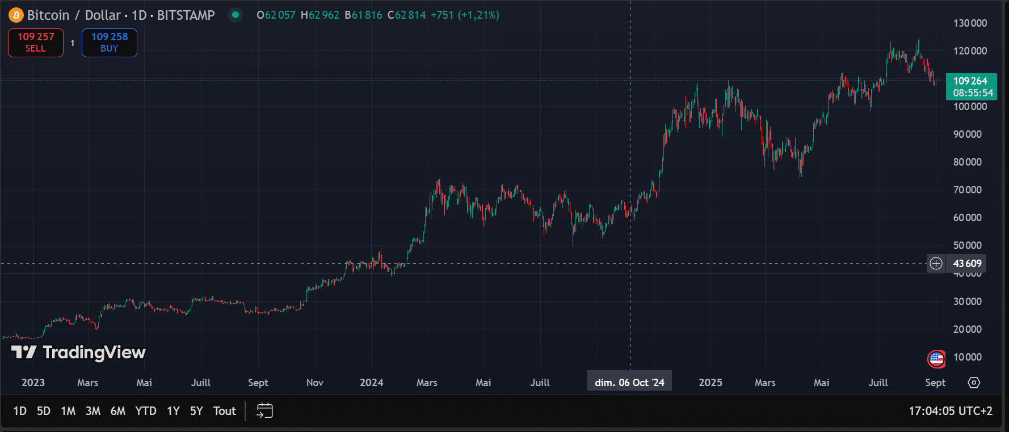Open chart settings gear on time axis

pyautogui.click(x=974, y=383)
